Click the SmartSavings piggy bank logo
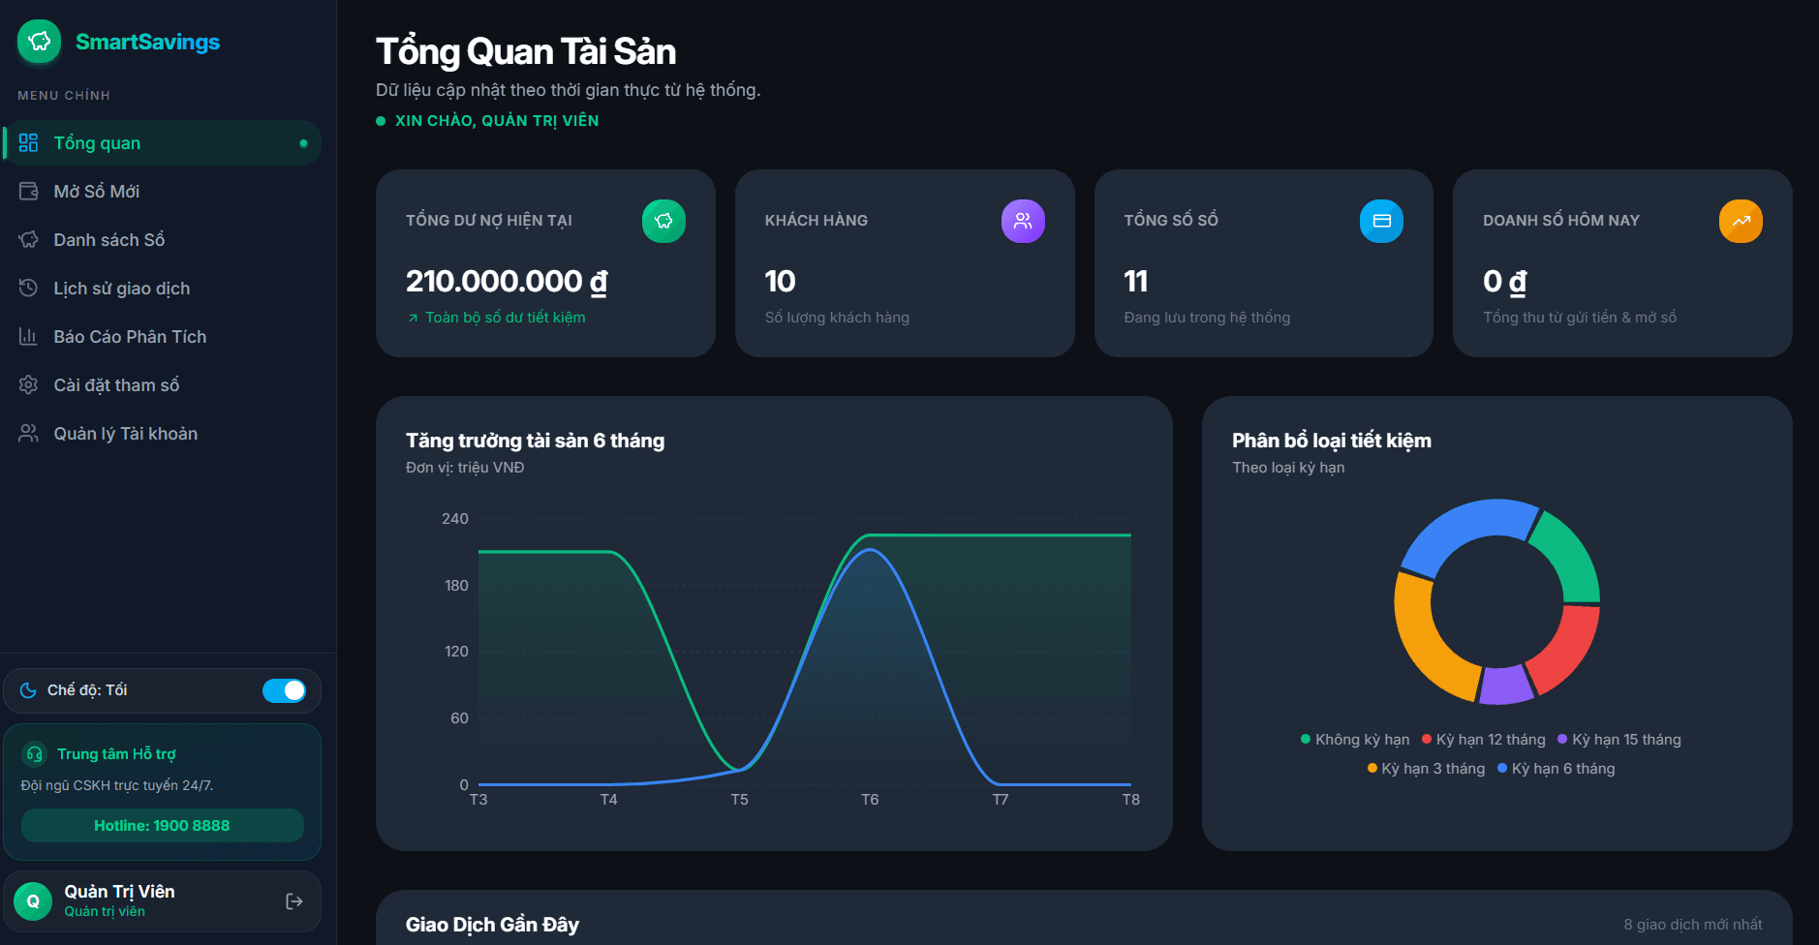This screenshot has height=945, width=1819. pos(40,42)
